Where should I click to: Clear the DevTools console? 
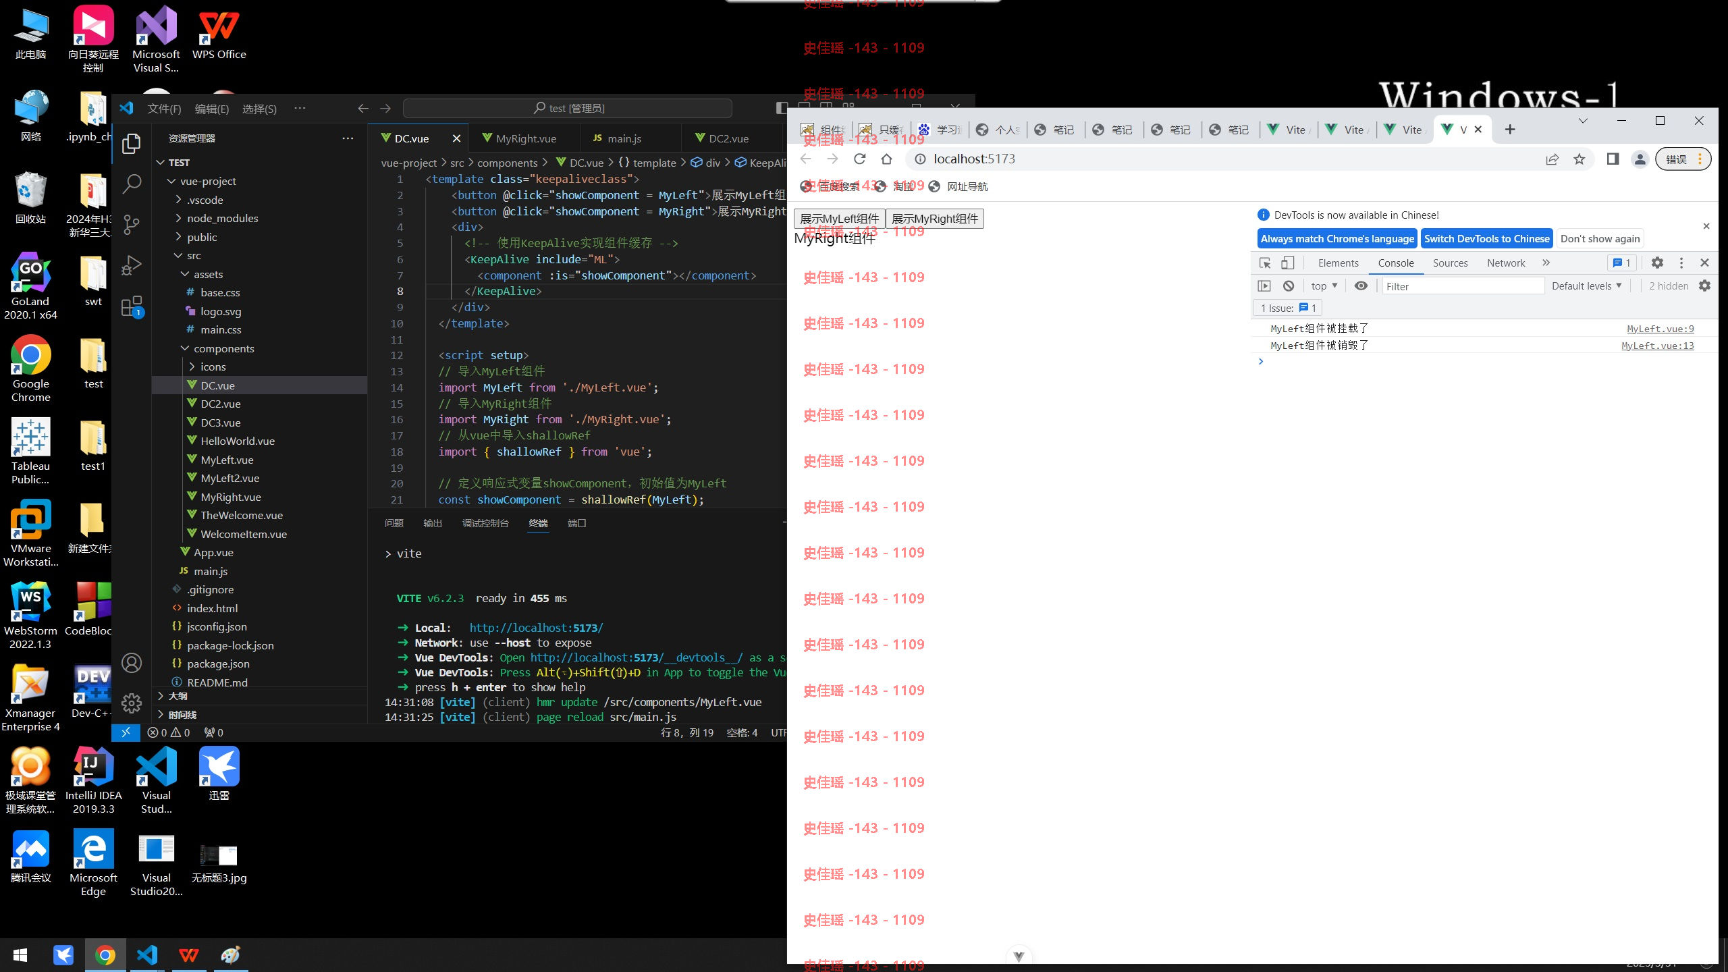pos(1289,286)
